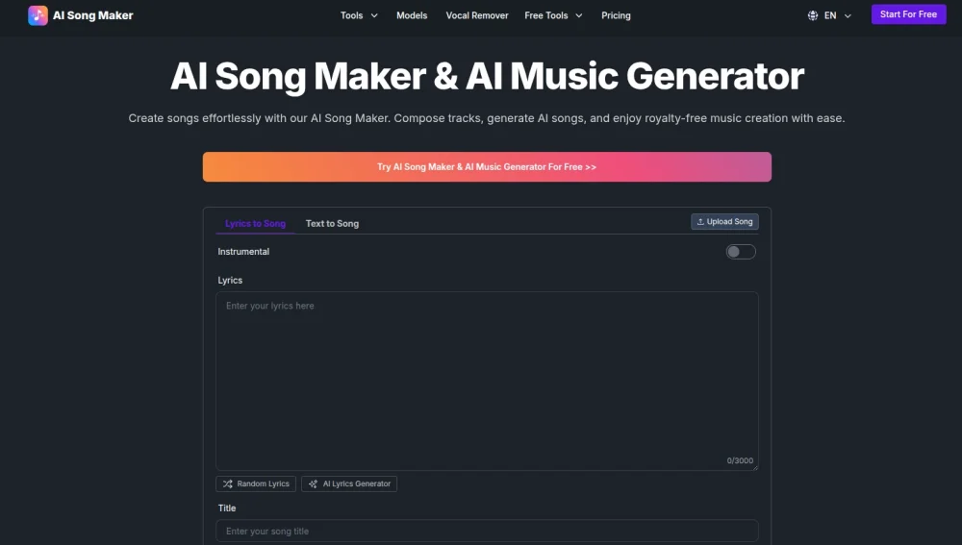Switch to the Lyrics to Song tab
Viewport: 962px width, 545px height.
[255, 223]
